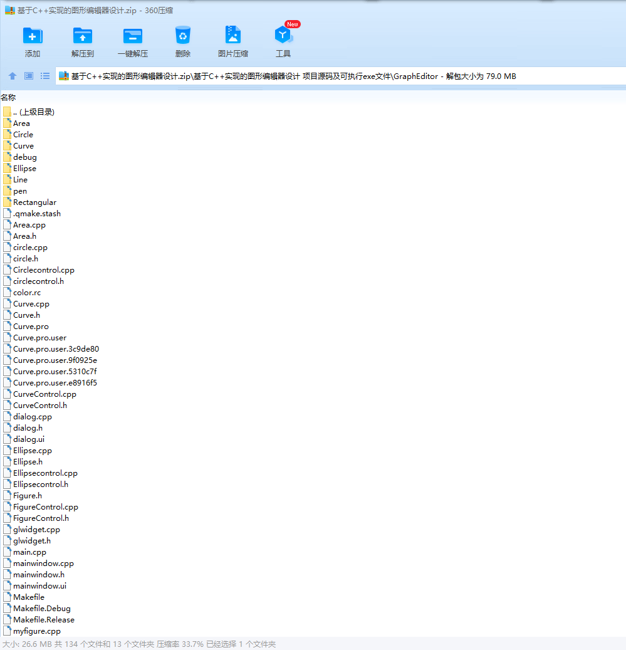Select the Curve.pro.user.9f0925e file

point(50,360)
